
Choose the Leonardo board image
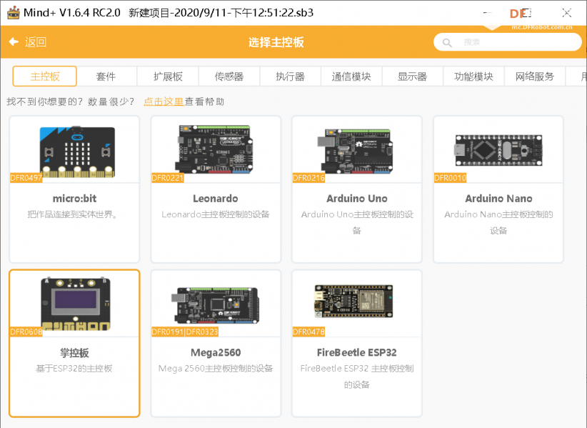214,149
